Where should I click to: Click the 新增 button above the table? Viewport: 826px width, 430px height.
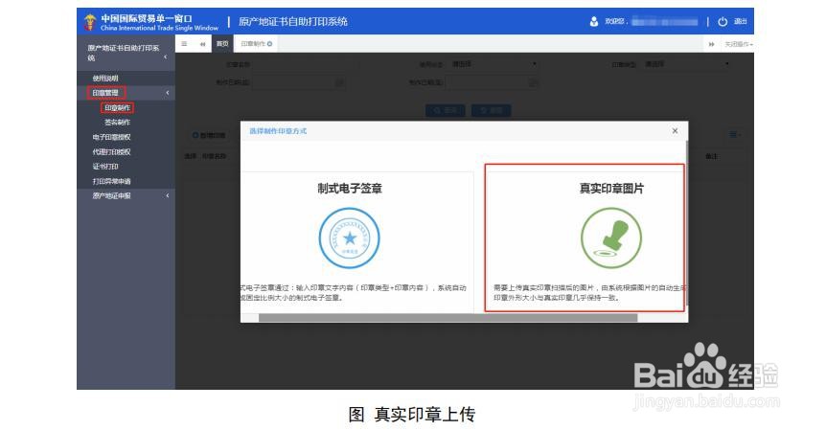click(x=209, y=135)
